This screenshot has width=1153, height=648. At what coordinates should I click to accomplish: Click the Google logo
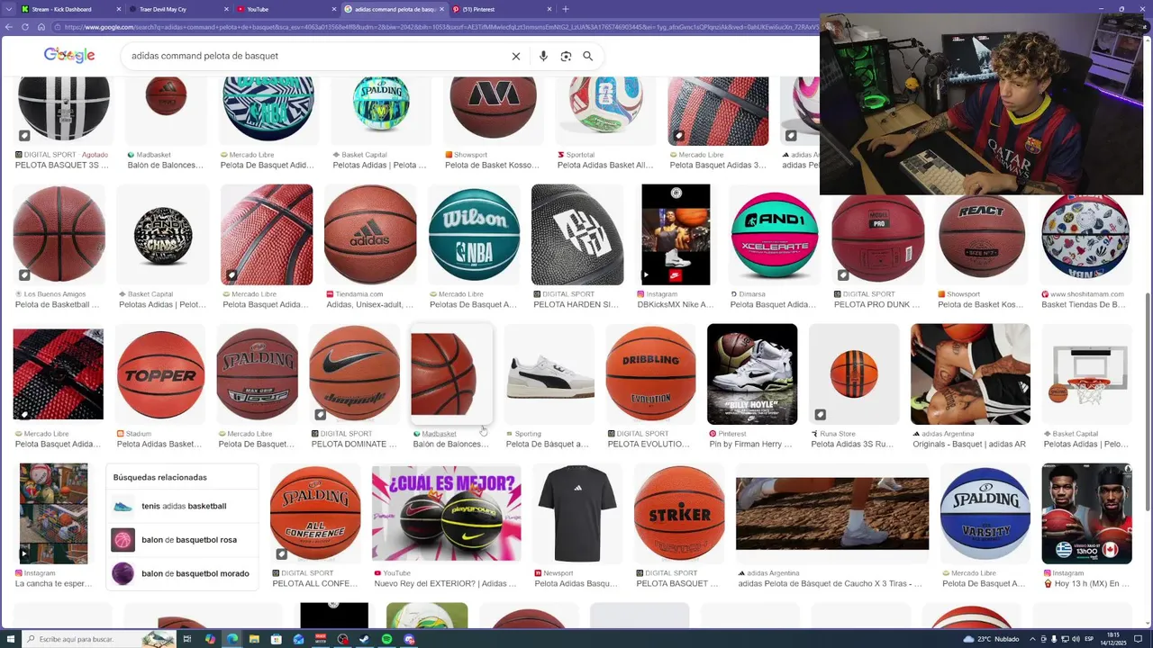pos(69,56)
